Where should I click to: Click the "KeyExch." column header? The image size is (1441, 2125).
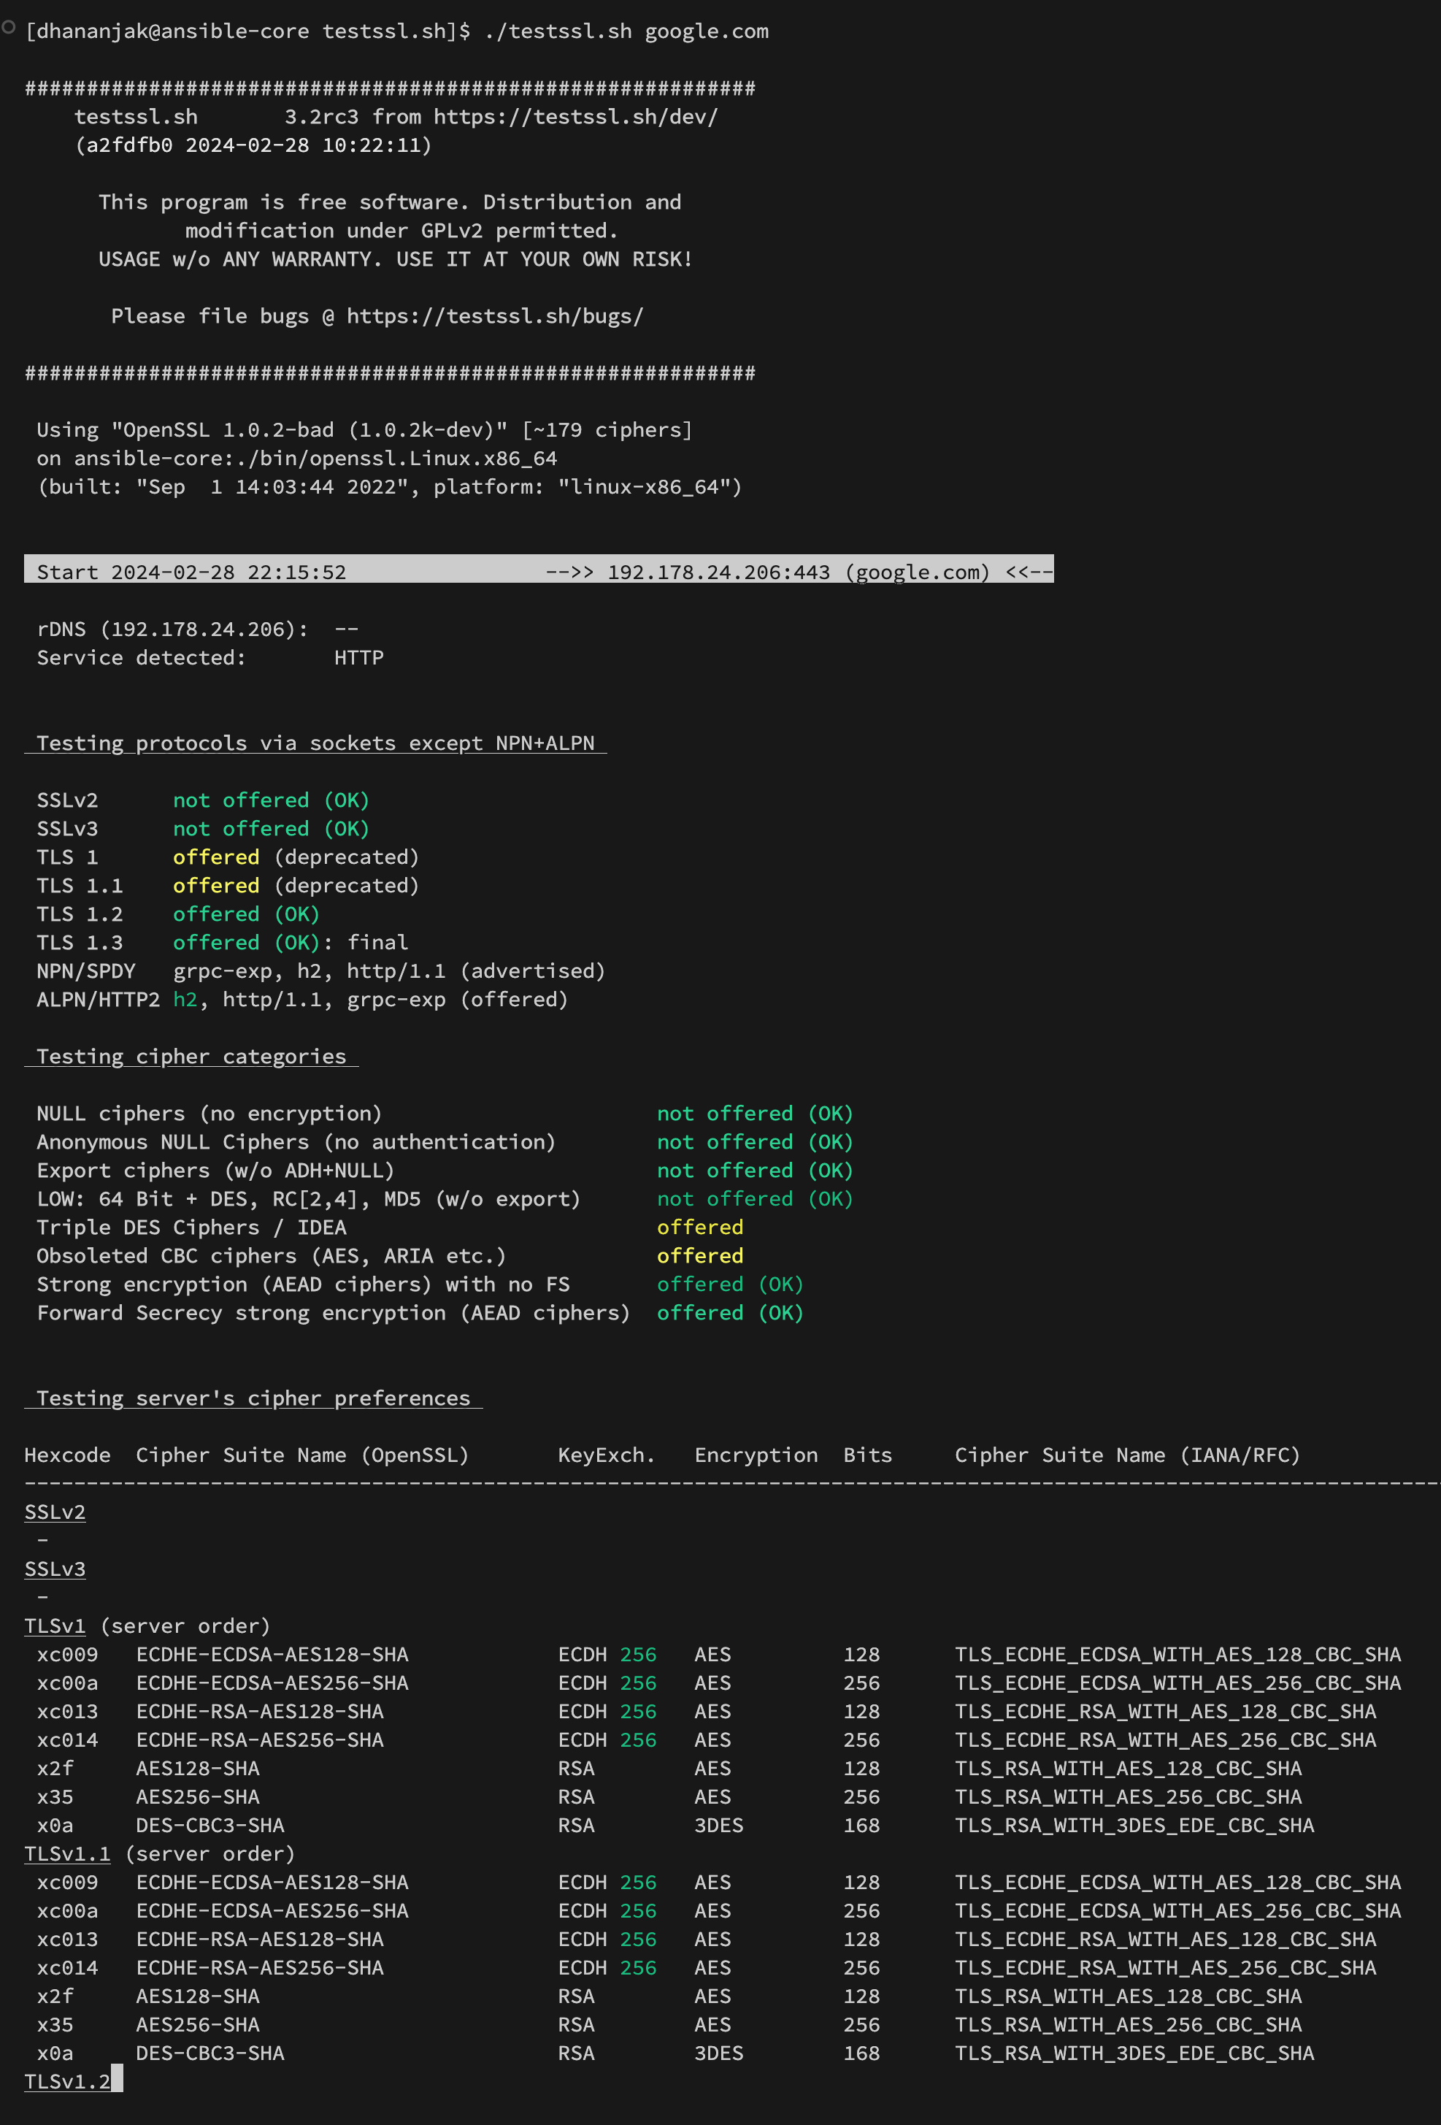pyautogui.click(x=607, y=1455)
